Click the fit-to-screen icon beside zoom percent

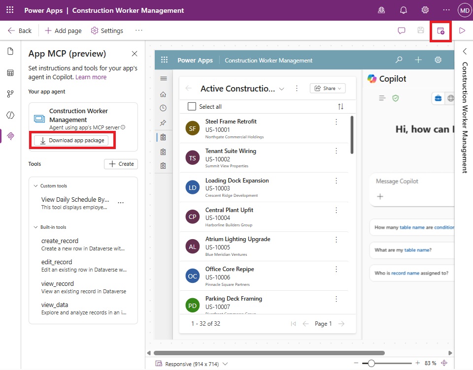[444, 363]
